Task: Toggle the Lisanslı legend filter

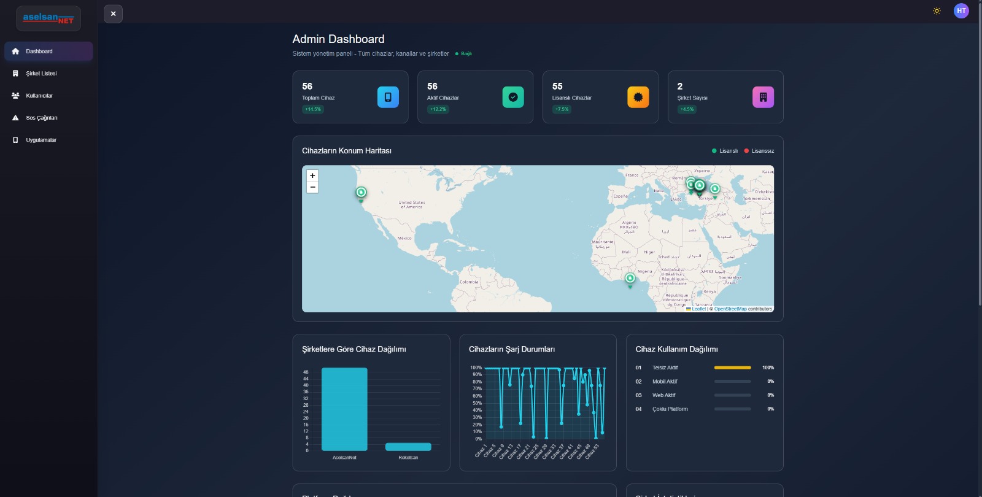Action: pos(725,151)
